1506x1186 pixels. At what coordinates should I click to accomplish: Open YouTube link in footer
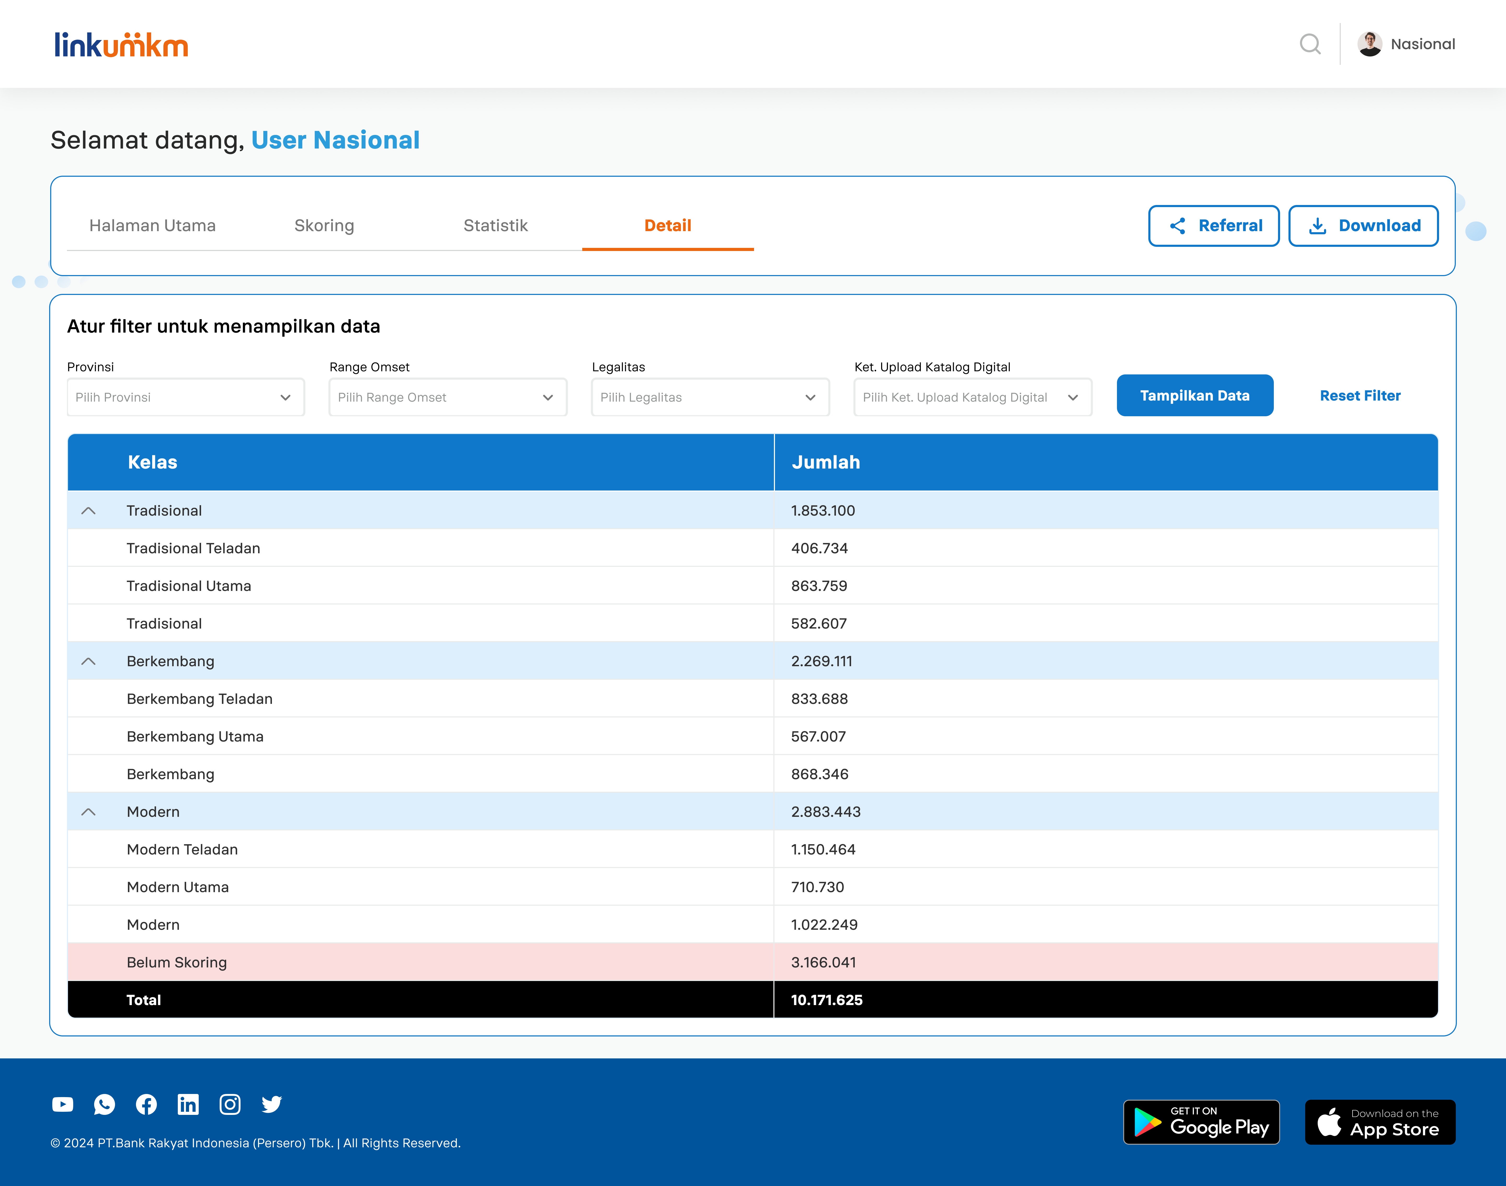pos(62,1104)
